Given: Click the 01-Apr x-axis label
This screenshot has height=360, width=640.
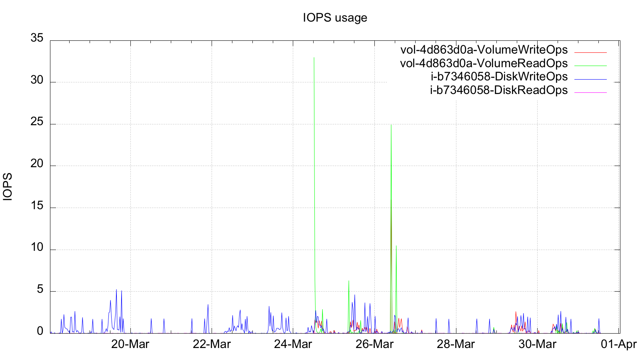Looking at the screenshot, I should 618,344.
